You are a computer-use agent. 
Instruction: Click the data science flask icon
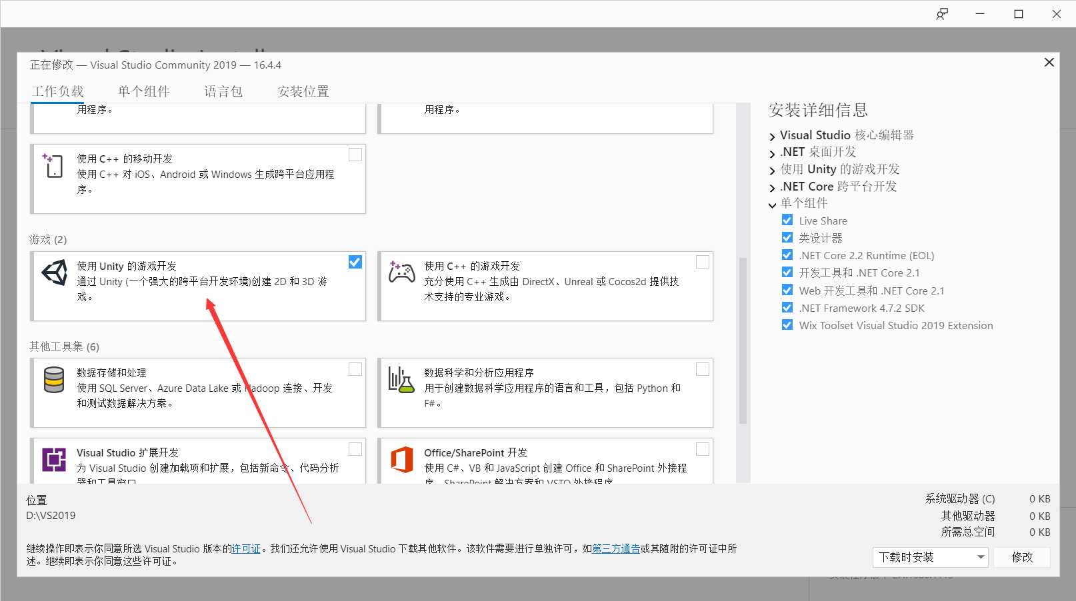[401, 379]
